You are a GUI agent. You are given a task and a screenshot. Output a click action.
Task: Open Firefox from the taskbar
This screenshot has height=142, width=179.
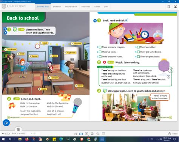pos(27,139)
